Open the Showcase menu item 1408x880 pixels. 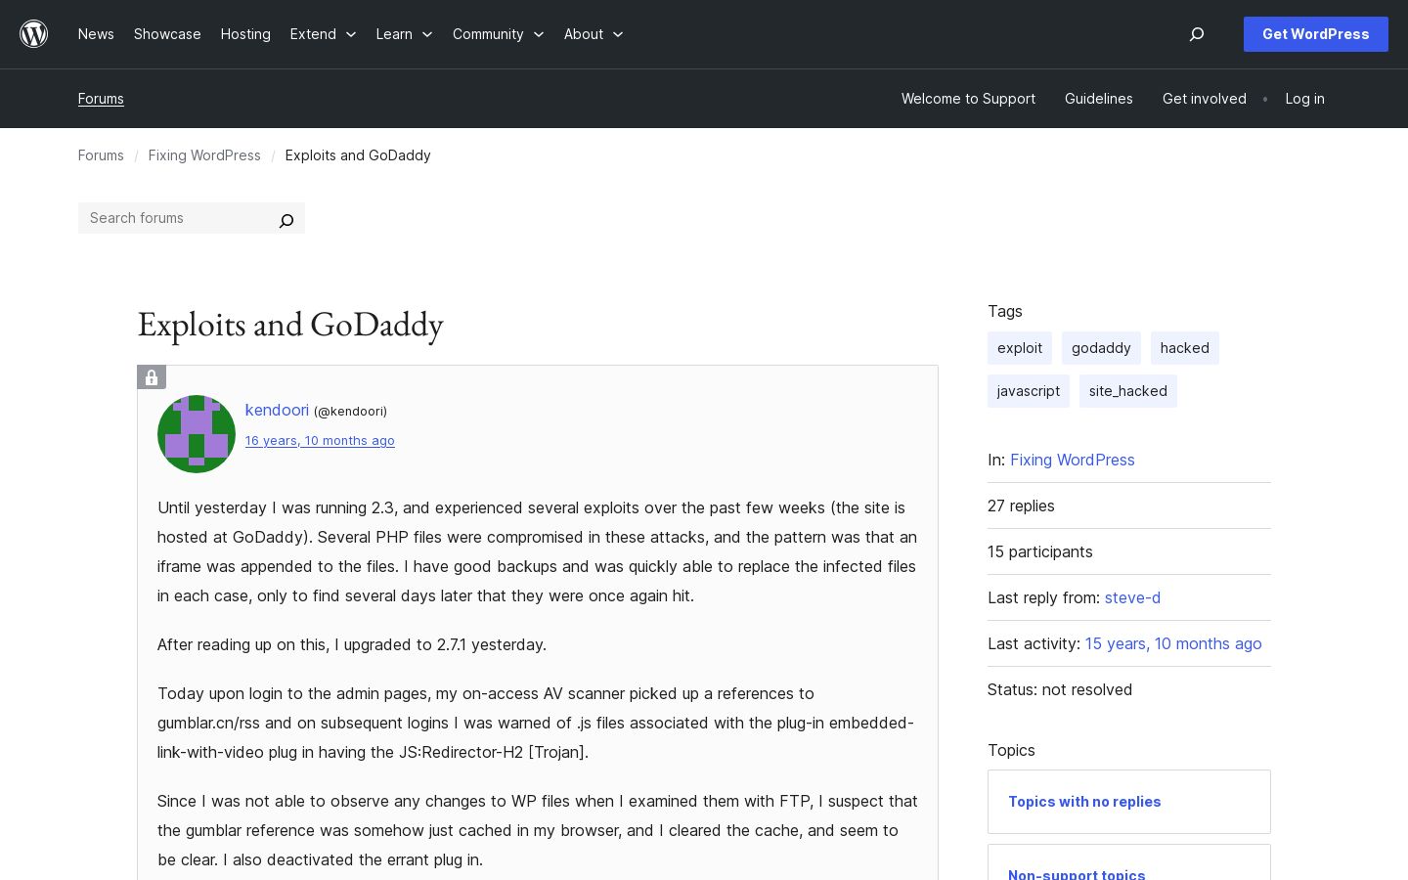click(167, 34)
